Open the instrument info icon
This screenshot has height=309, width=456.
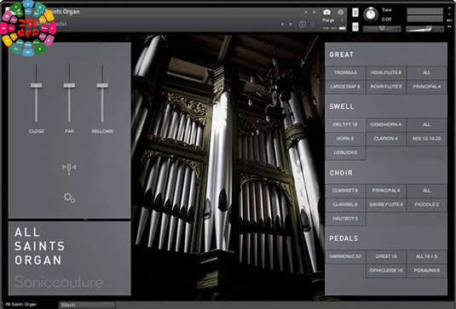(341, 12)
